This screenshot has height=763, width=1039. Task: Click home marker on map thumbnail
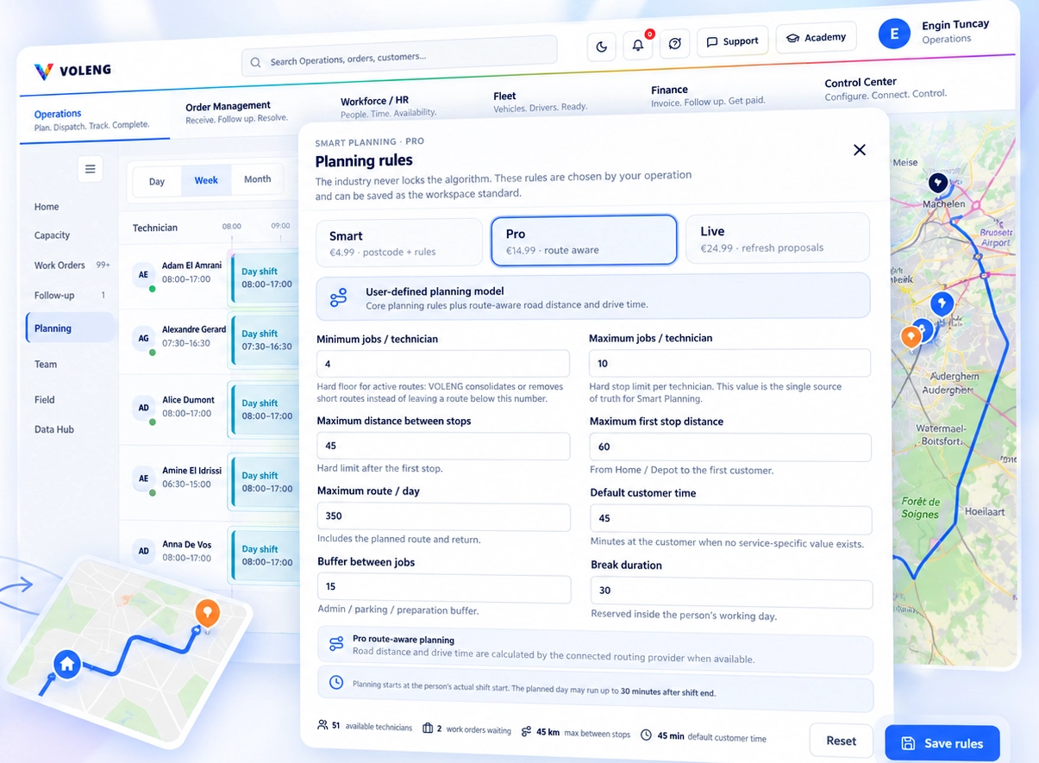[67, 664]
